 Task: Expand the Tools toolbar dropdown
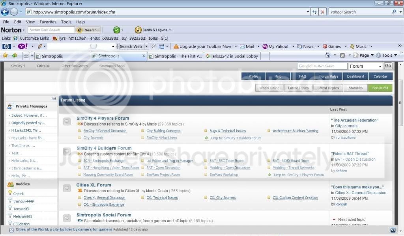(x=395, y=55)
